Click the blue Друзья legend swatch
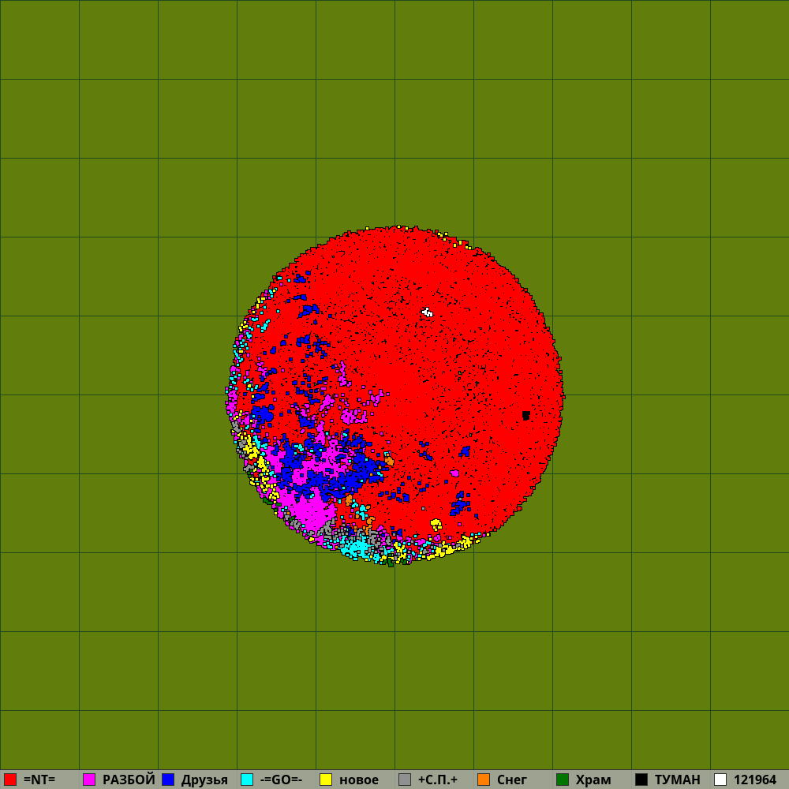The image size is (789, 789). 168,780
